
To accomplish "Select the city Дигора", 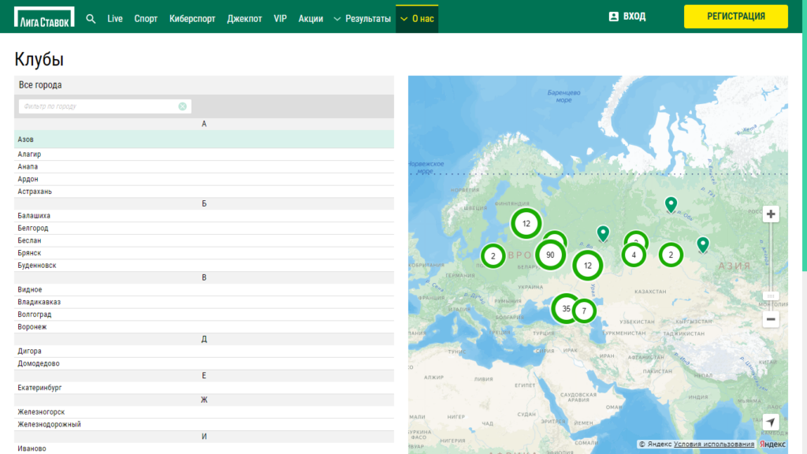I will coord(204,351).
